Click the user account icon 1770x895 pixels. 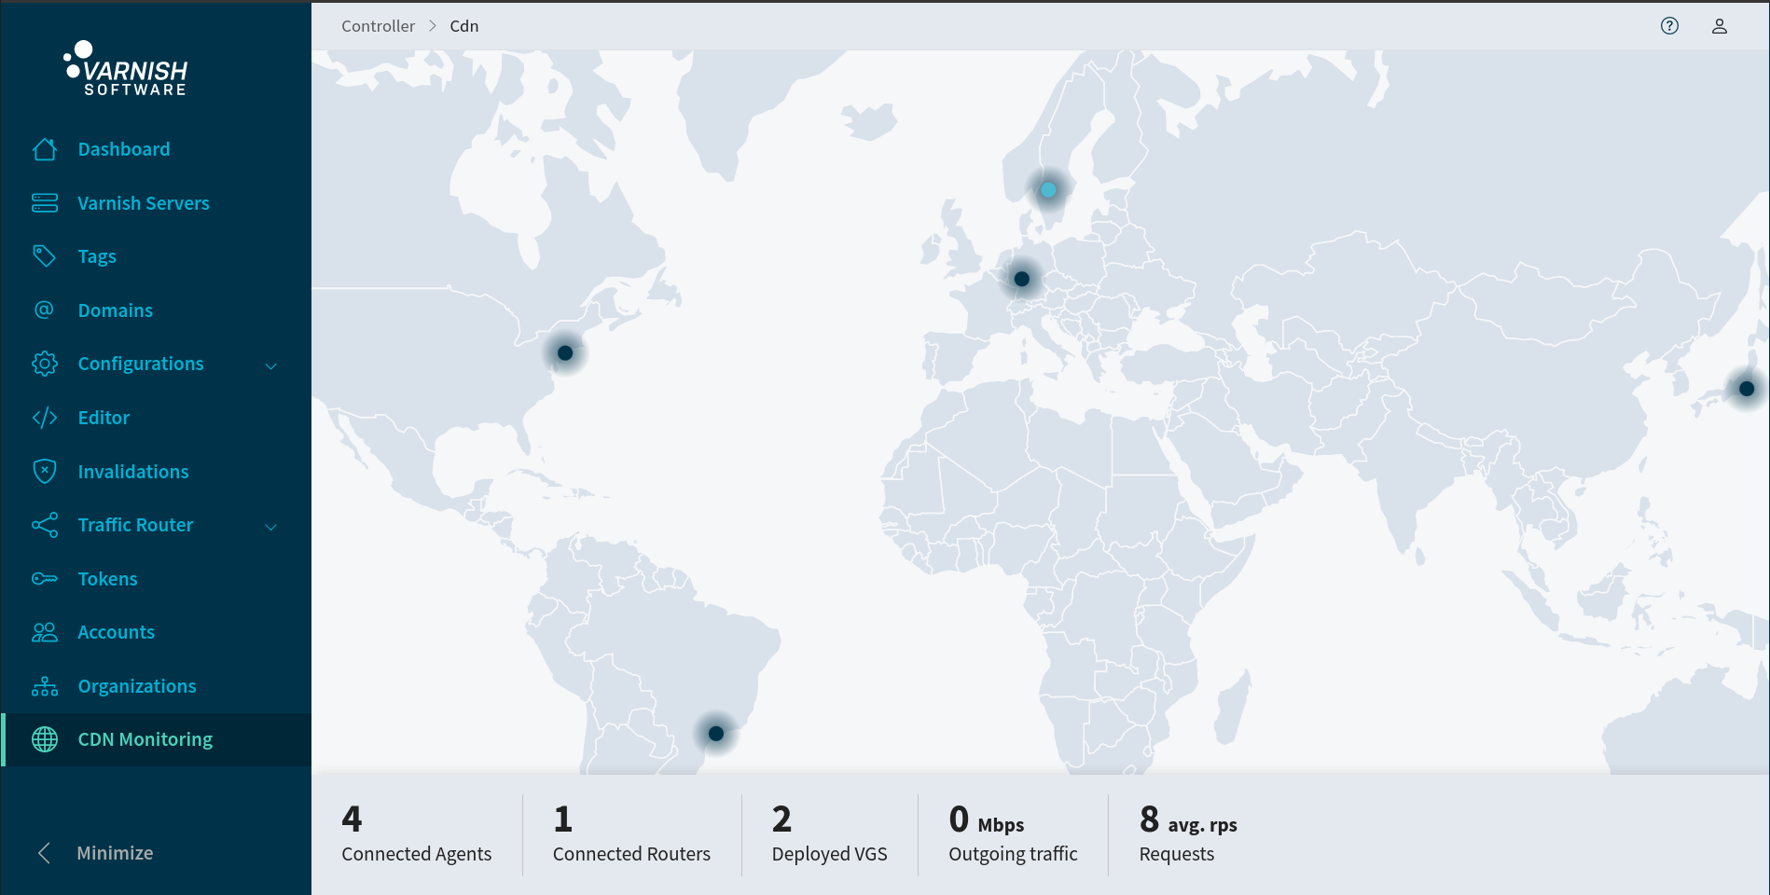pos(1719,25)
